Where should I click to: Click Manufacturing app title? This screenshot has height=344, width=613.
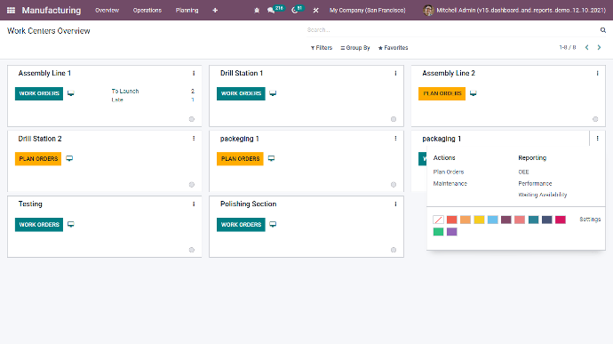(x=52, y=10)
